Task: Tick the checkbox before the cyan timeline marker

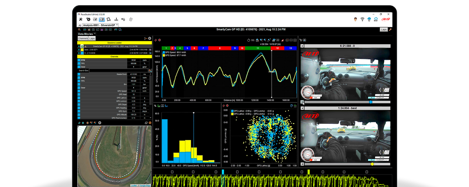Action: 216,172
